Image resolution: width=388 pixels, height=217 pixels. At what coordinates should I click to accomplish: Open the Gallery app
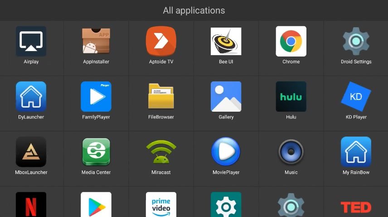226,97
